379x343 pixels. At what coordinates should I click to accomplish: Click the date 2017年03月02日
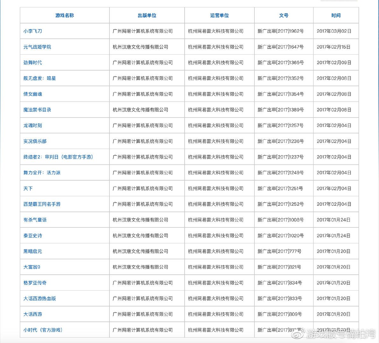[x=334, y=31]
